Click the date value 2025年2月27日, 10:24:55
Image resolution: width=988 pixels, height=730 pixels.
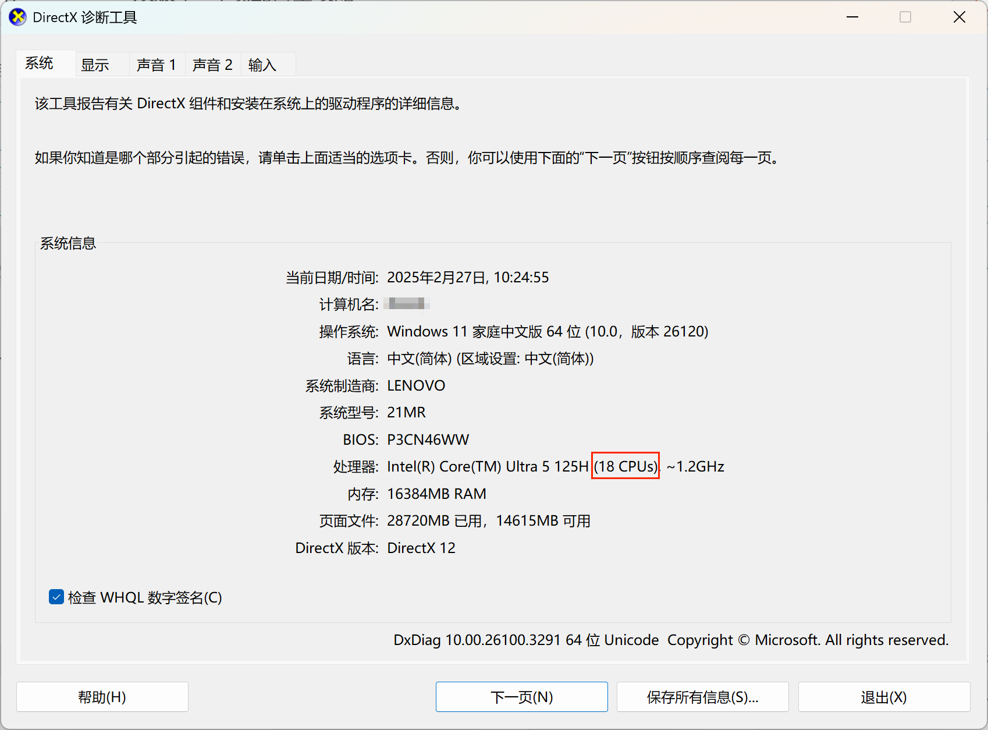tap(468, 277)
